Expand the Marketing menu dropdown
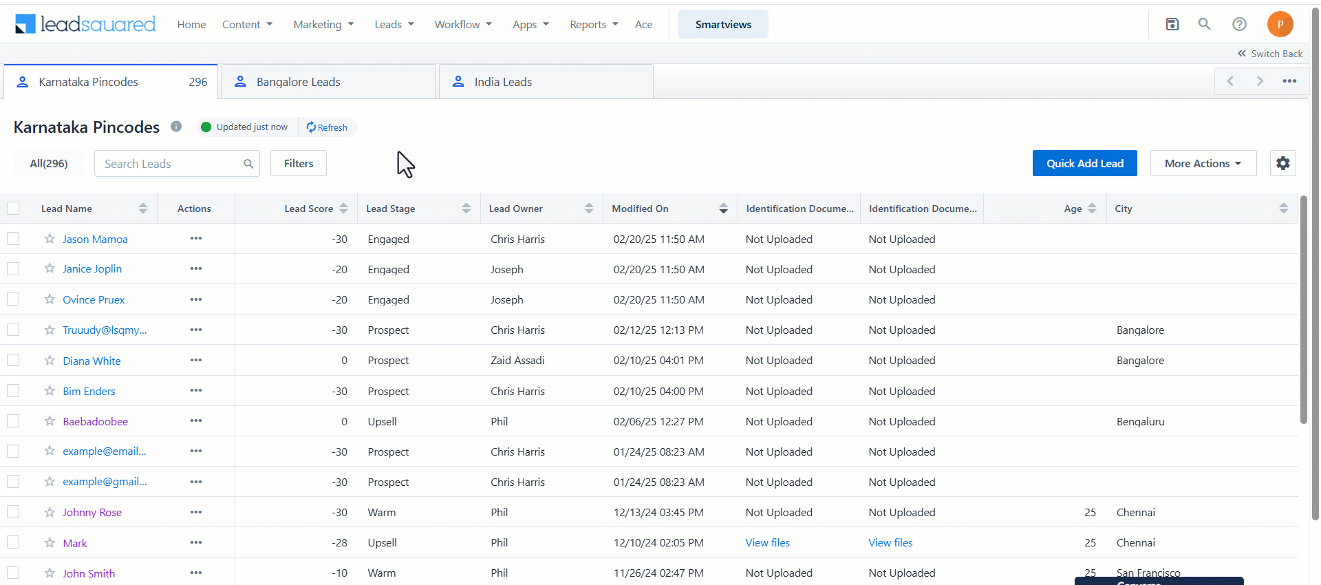The image size is (1321, 585). click(323, 24)
